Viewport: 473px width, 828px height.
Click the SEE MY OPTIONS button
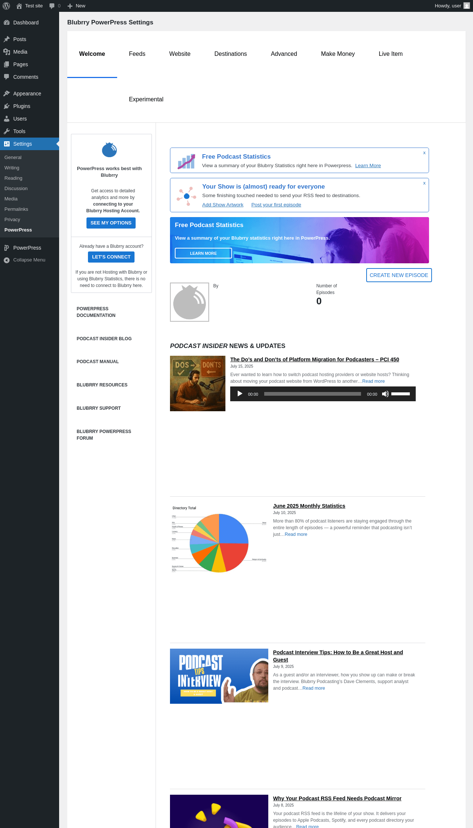[111, 223]
